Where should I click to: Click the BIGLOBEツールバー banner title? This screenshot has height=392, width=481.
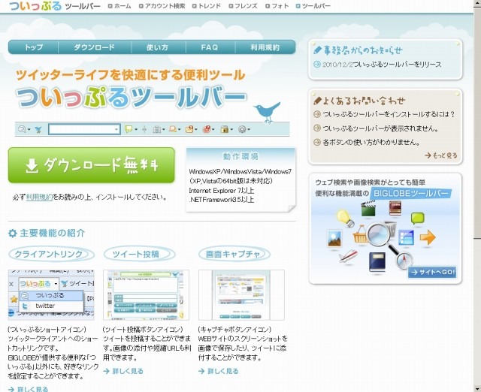(x=410, y=194)
